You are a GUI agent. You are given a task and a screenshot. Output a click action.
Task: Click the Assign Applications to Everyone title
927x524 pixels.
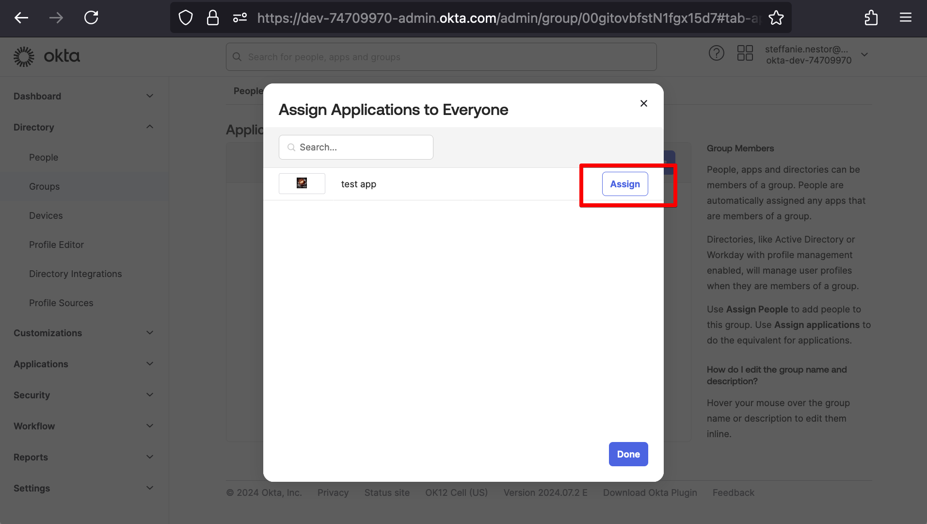click(x=393, y=110)
